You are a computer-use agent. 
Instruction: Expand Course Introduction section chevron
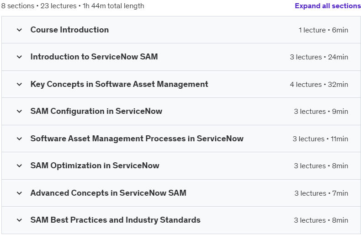point(19,30)
